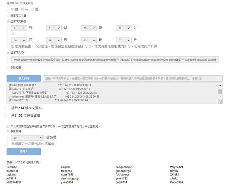Screen dimensions: 227x186
Task: Open the end minute dropdown showing 55
Action: (x=123, y=40)
